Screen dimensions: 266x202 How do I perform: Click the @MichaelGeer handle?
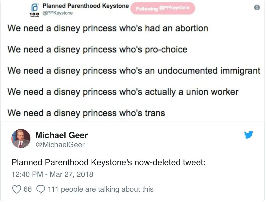tap(60, 144)
